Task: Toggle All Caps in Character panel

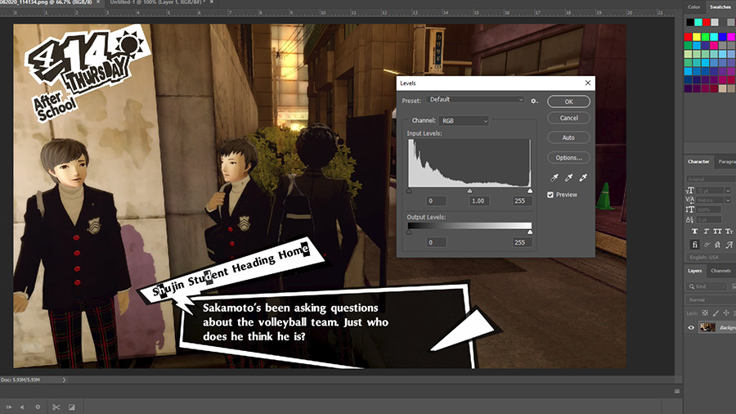Action: coord(717,232)
